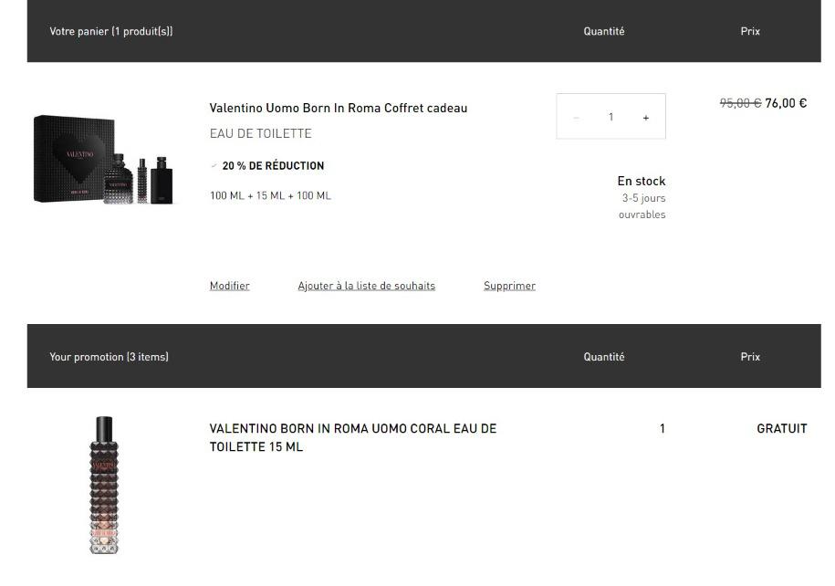Open the Valentino Uomo Born In Roma Coffret cadeau title
Image resolution: width=835 pixels, height=586 pixels.
pos(339,108)
